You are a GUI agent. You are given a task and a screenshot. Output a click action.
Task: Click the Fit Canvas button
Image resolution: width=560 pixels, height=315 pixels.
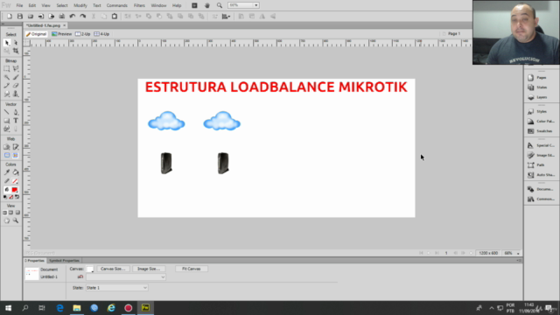(x=192, y=269)
